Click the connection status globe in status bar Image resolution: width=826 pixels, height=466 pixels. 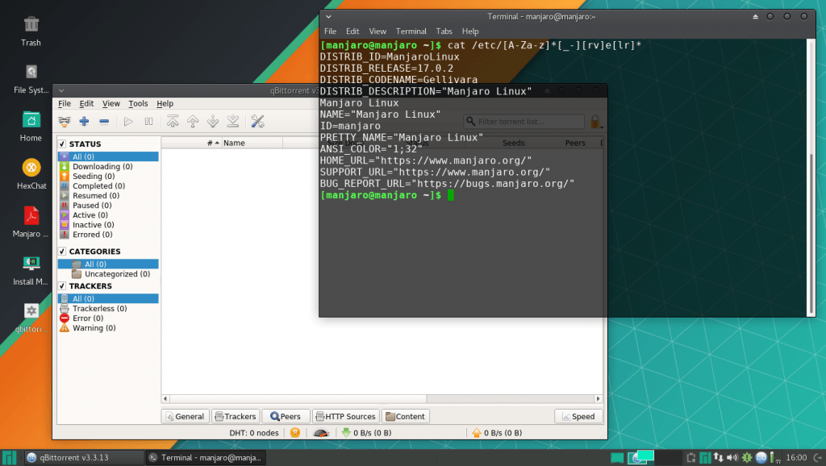coord(295,432)
